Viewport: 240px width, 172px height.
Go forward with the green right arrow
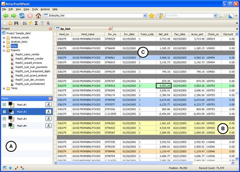click(x=14, y=15)
